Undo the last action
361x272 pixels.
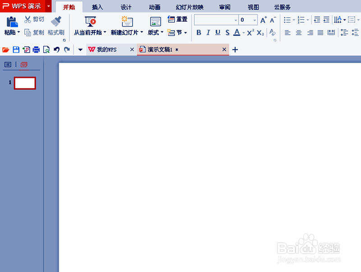click(56, 50)
